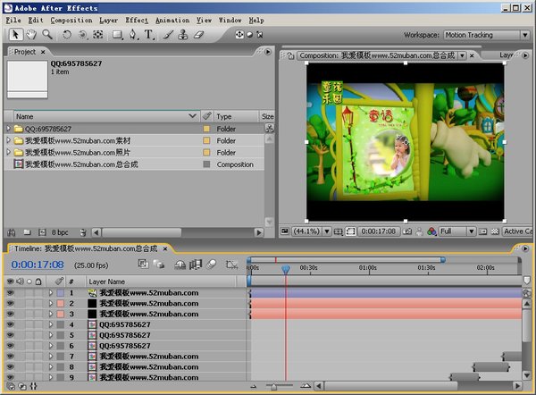Sort project items by Name column
Viewport: 536px width, 395px height.
[106, 116]
